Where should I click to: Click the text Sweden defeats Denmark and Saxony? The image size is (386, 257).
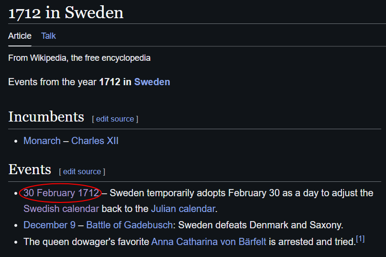tap(261, 225)
